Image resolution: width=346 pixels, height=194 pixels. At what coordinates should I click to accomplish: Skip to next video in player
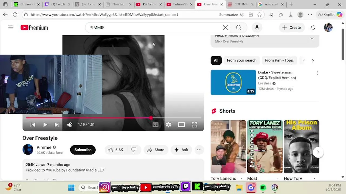pyautogui.click(x=57, y=124)
